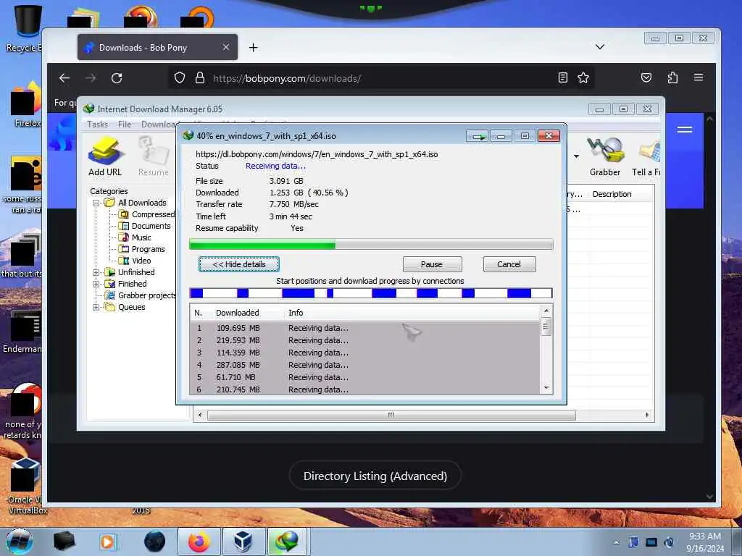Click the padlock site security icon

[x=200, y=78]
